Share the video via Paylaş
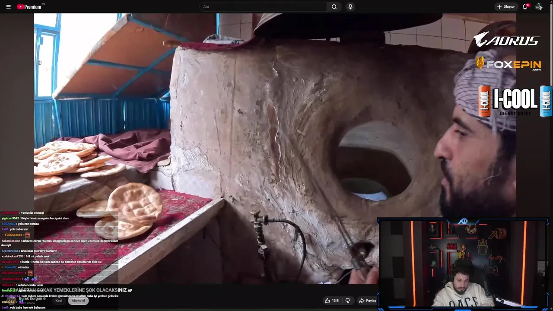553x311 pixels. pyautogui.click(x=368, y=301)
